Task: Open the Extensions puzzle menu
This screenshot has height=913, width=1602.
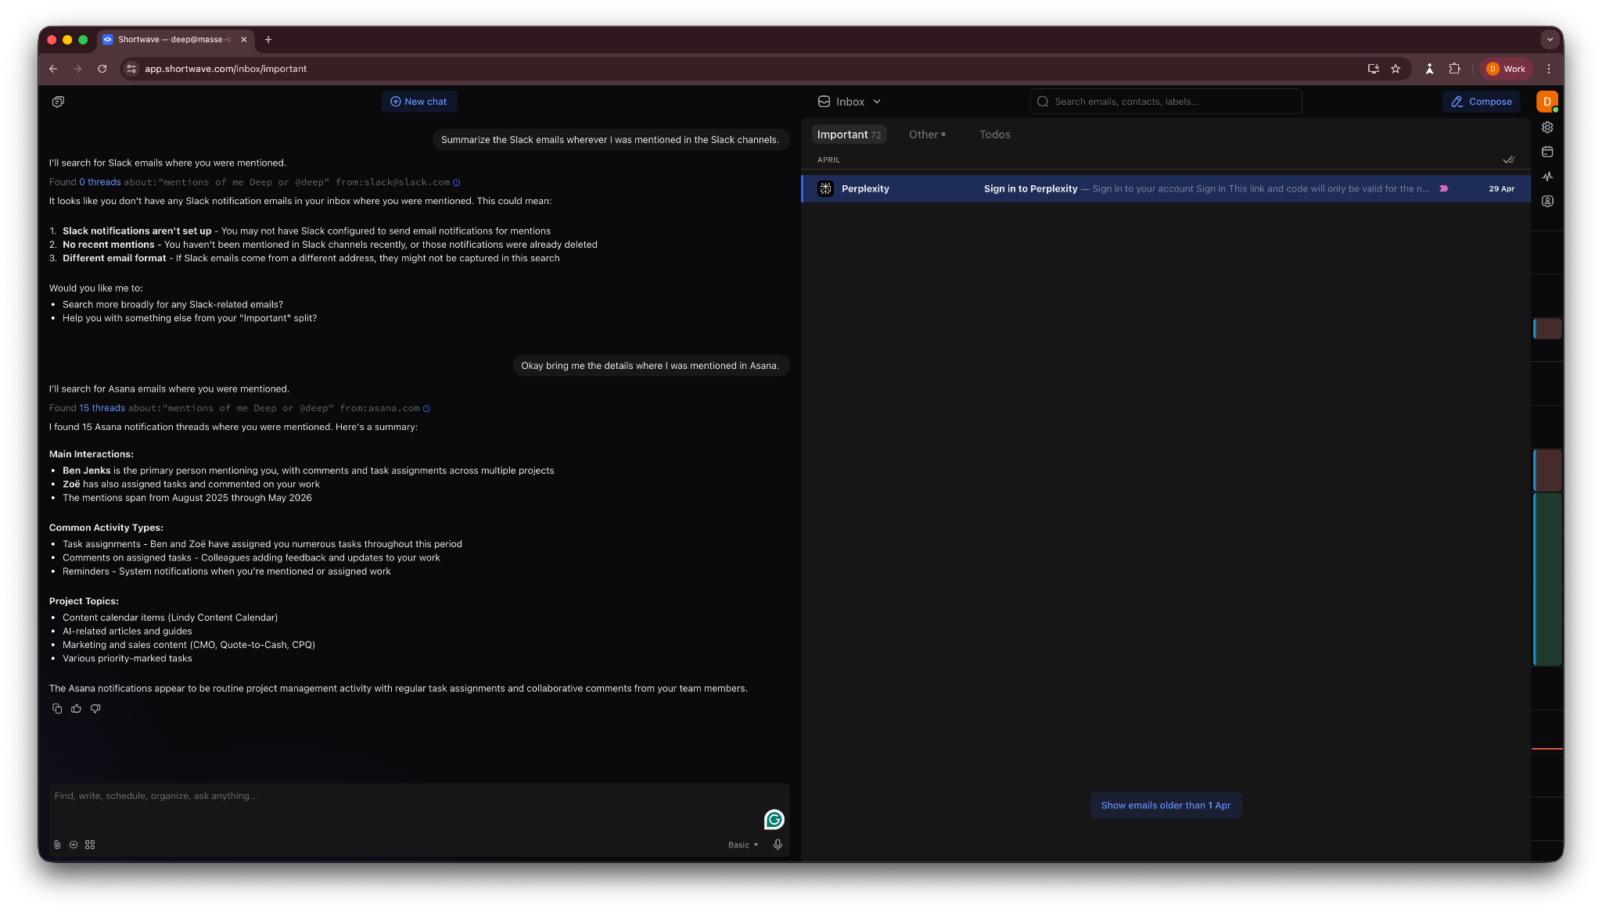Action: pyautogui.click(x=1454, y=69)
